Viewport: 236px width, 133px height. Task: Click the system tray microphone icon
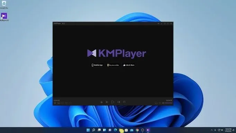click(x=215, y=130)
